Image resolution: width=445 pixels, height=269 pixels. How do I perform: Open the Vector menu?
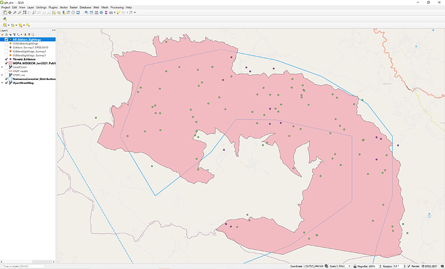point(64,7)
